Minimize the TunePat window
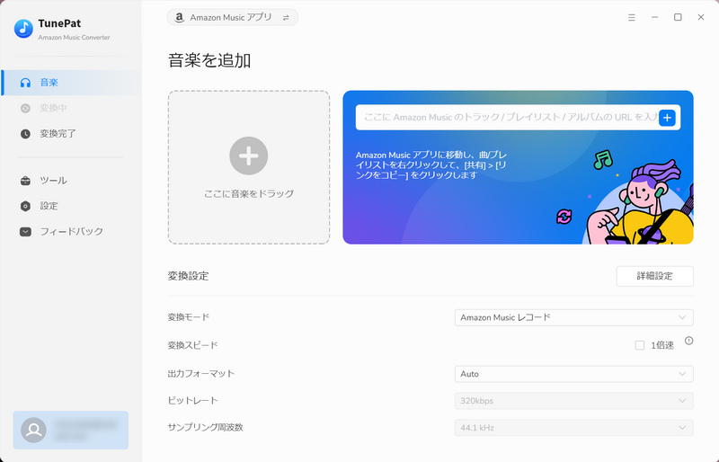 [x=654, y=17]
